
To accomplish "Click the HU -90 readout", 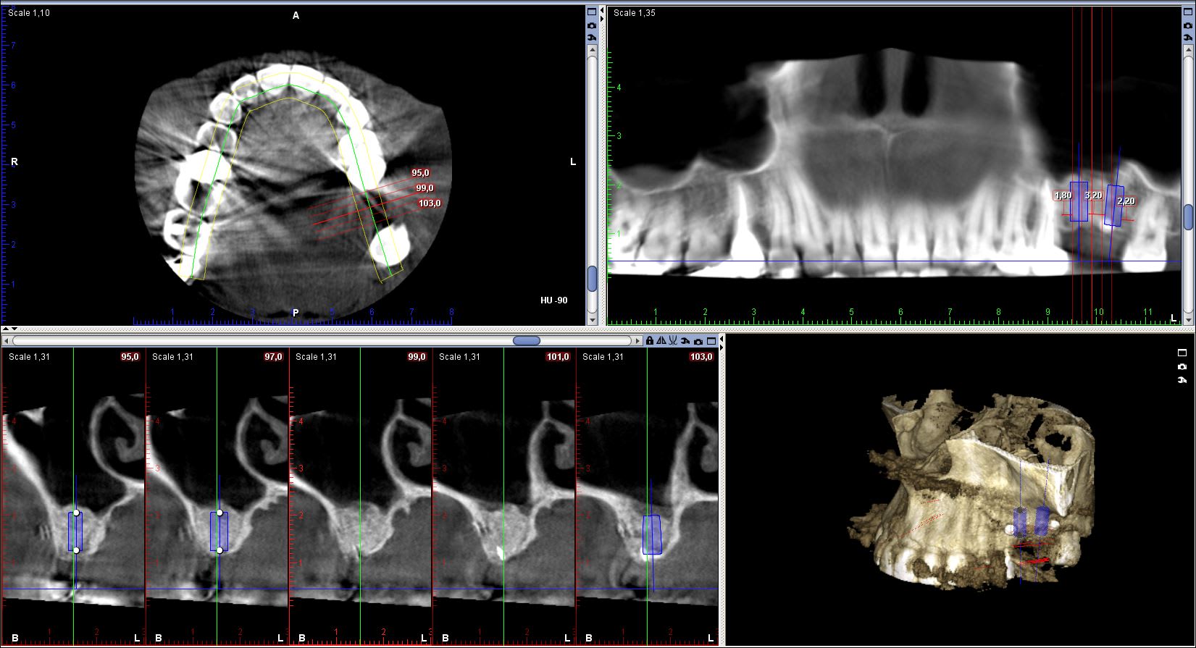I will click(554, 300).
